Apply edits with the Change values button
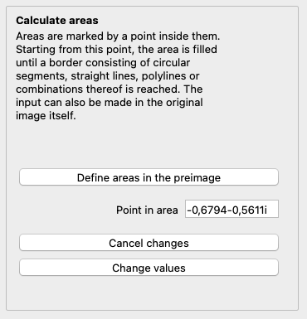The height and width of the screenshot is (319, 307). click(149, 268)
